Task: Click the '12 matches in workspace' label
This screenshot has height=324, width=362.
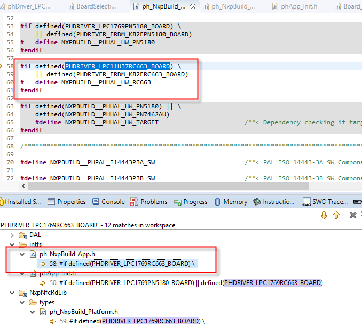Action: tap(140, 225)
